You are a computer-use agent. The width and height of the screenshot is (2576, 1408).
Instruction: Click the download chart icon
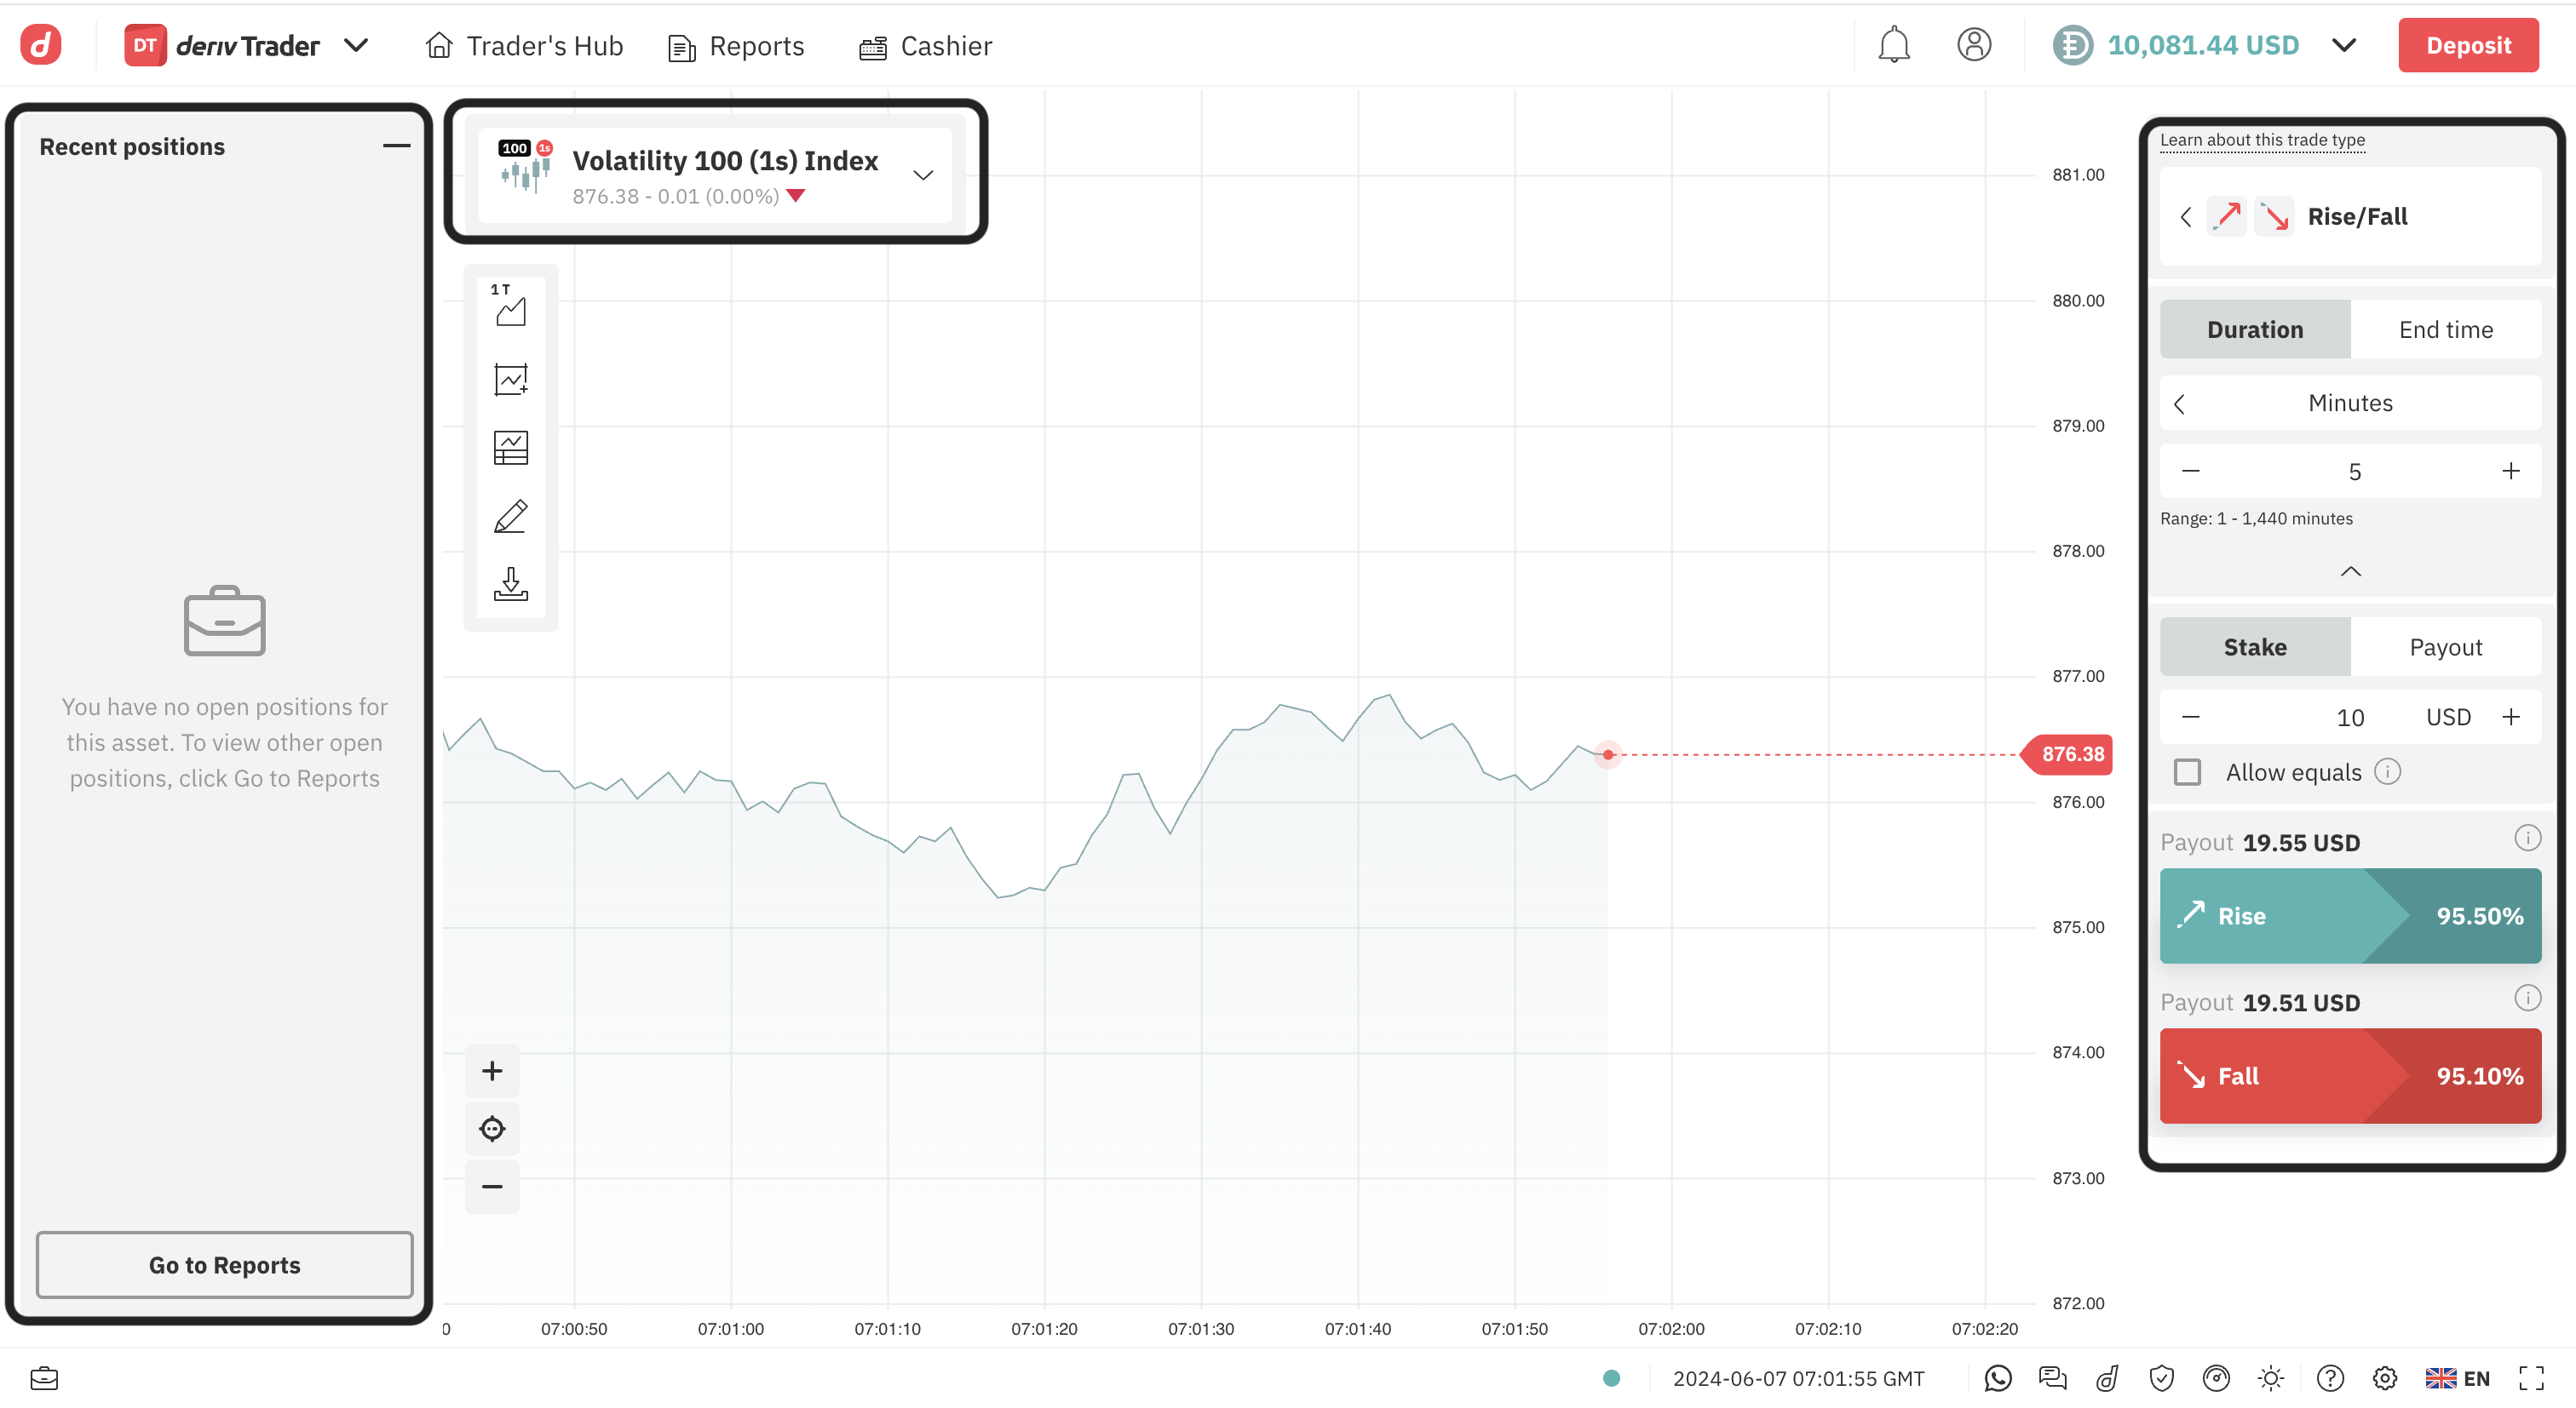pos(510,584)
